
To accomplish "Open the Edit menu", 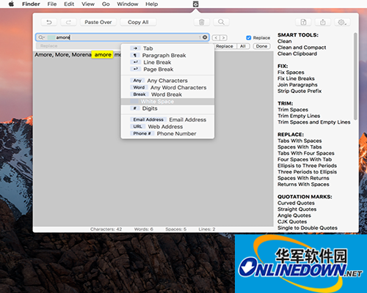I will pos(69,4).
